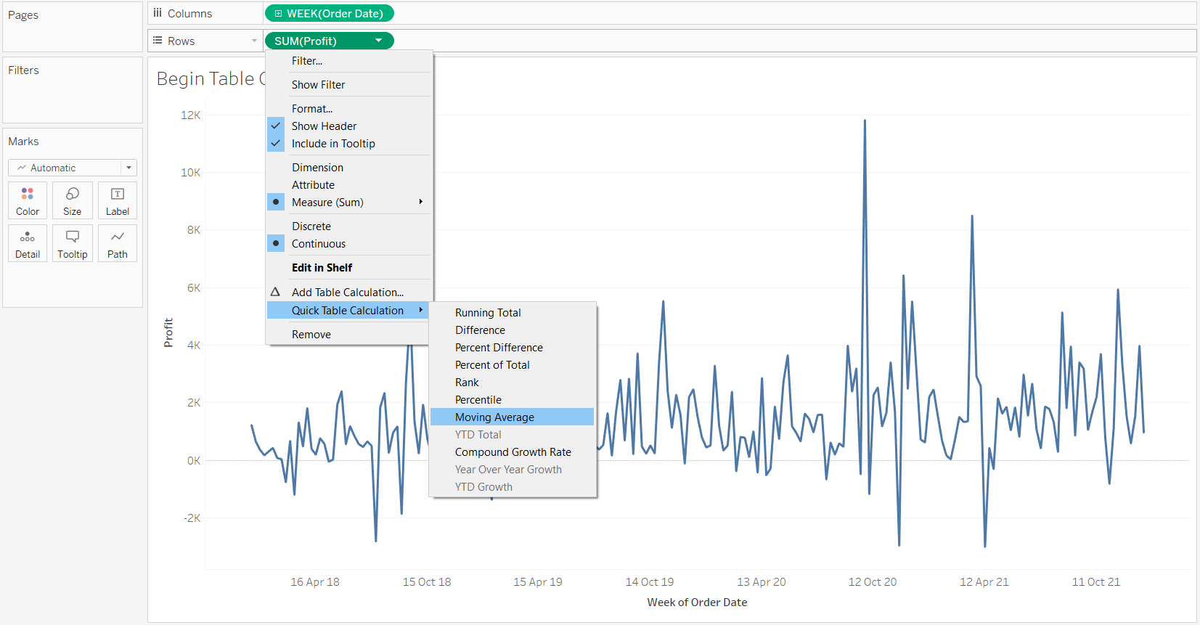Screen dimensions: 1200x625
Task: Select the Discrete option
Action: pos(311,226)
